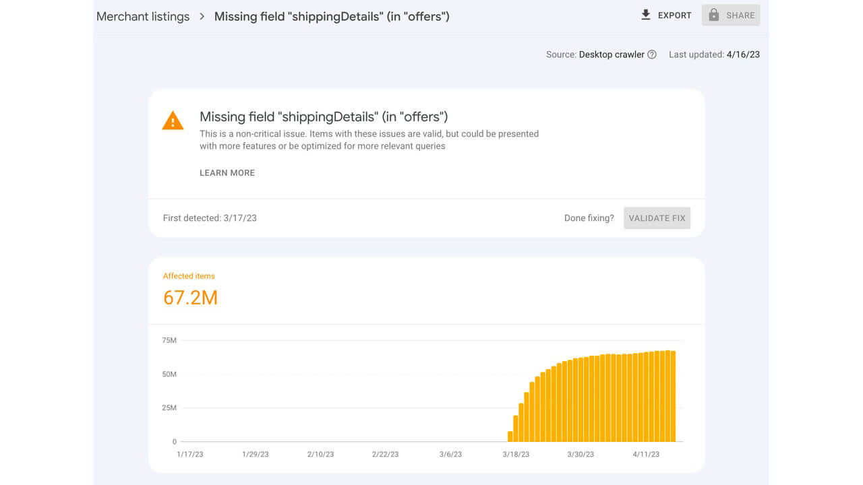Click the 1/17/23 x-axis date label
Screen dimensions: 863x485
[x=190, y=454]
